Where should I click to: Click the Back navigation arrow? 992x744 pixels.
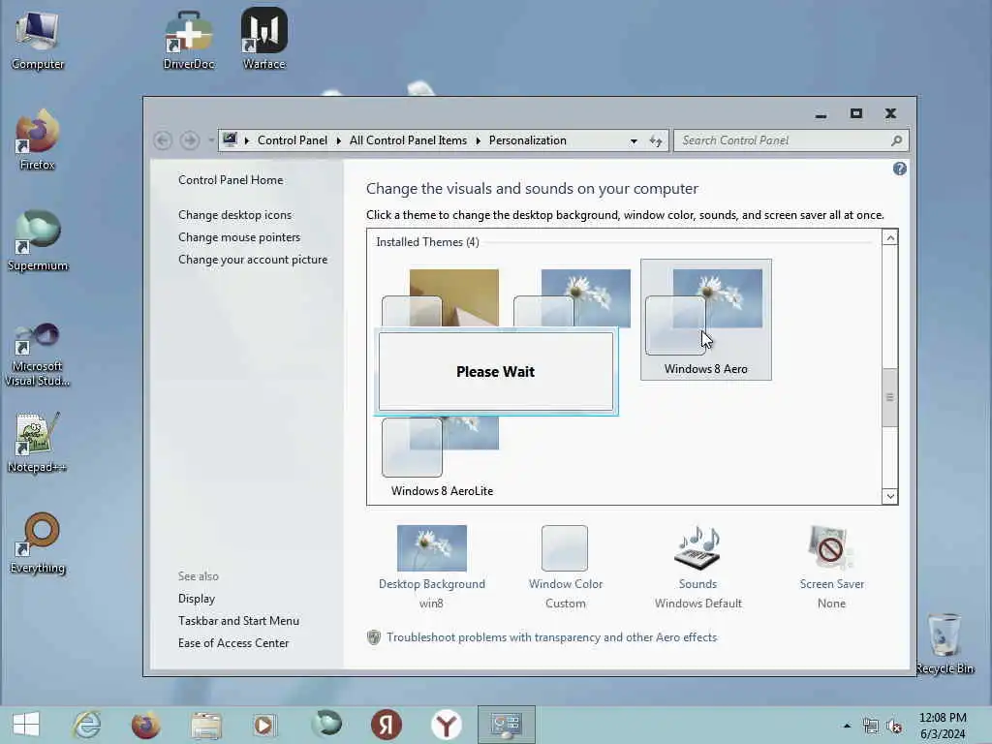coord(163,140)
